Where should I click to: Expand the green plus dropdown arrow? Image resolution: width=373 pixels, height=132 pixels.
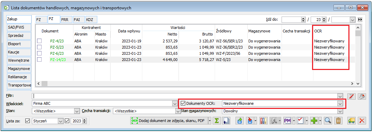[321, 121]
